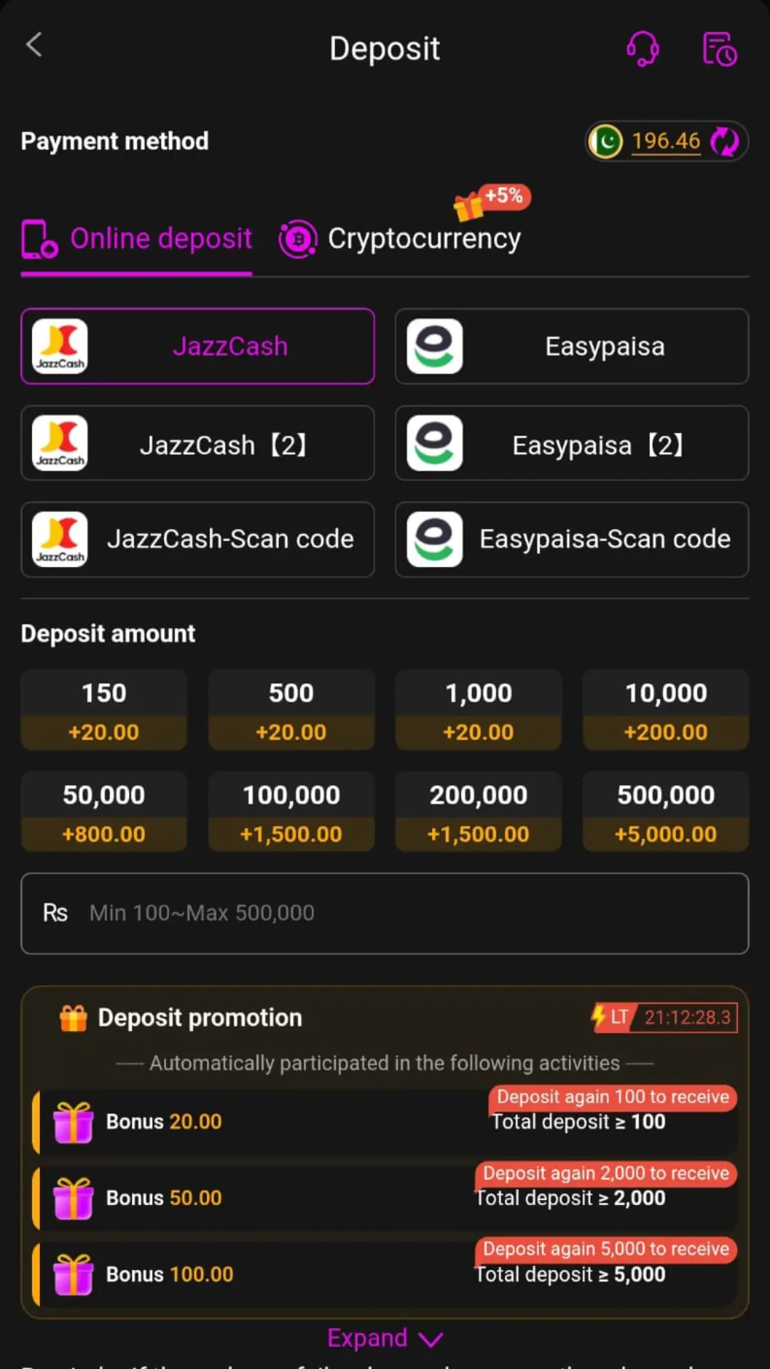Screen dimensions: 770x1369
Task: Open the transaction records icon
Action: (719, 47)
